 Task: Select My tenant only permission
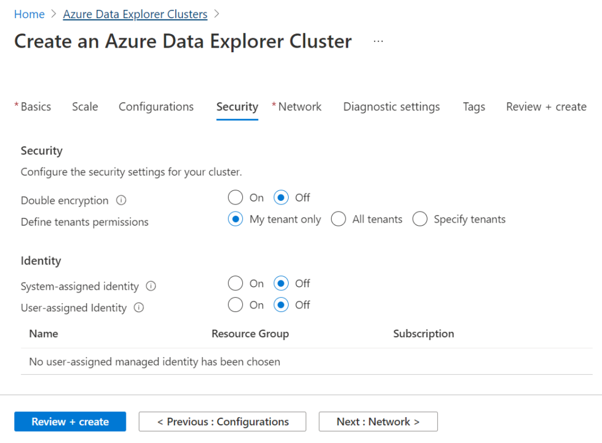pyautogui.click(x=235, y=219)
